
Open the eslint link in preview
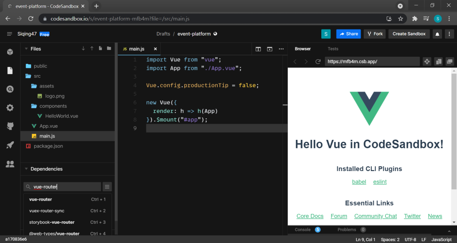click(x=380, y=182)
